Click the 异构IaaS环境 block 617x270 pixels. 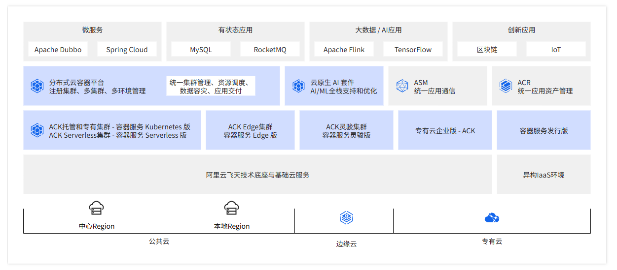pyautogui.click(x=544, y=175)
